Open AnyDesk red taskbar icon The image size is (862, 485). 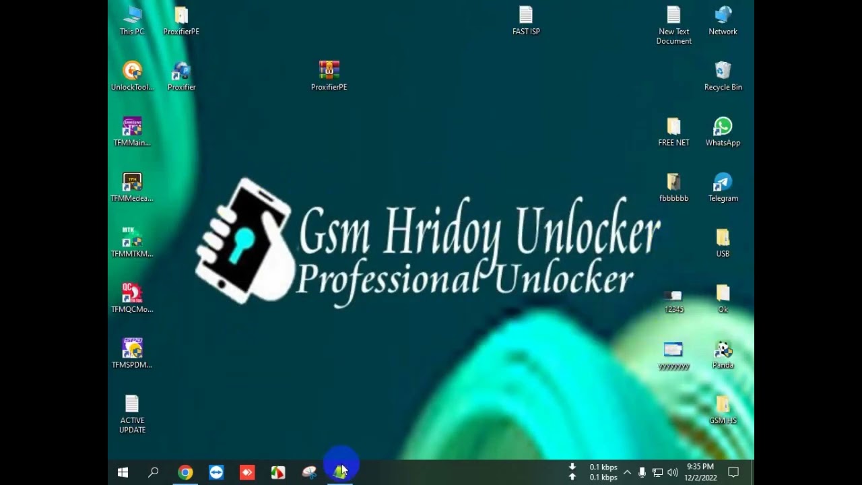[x=247, y=472]
